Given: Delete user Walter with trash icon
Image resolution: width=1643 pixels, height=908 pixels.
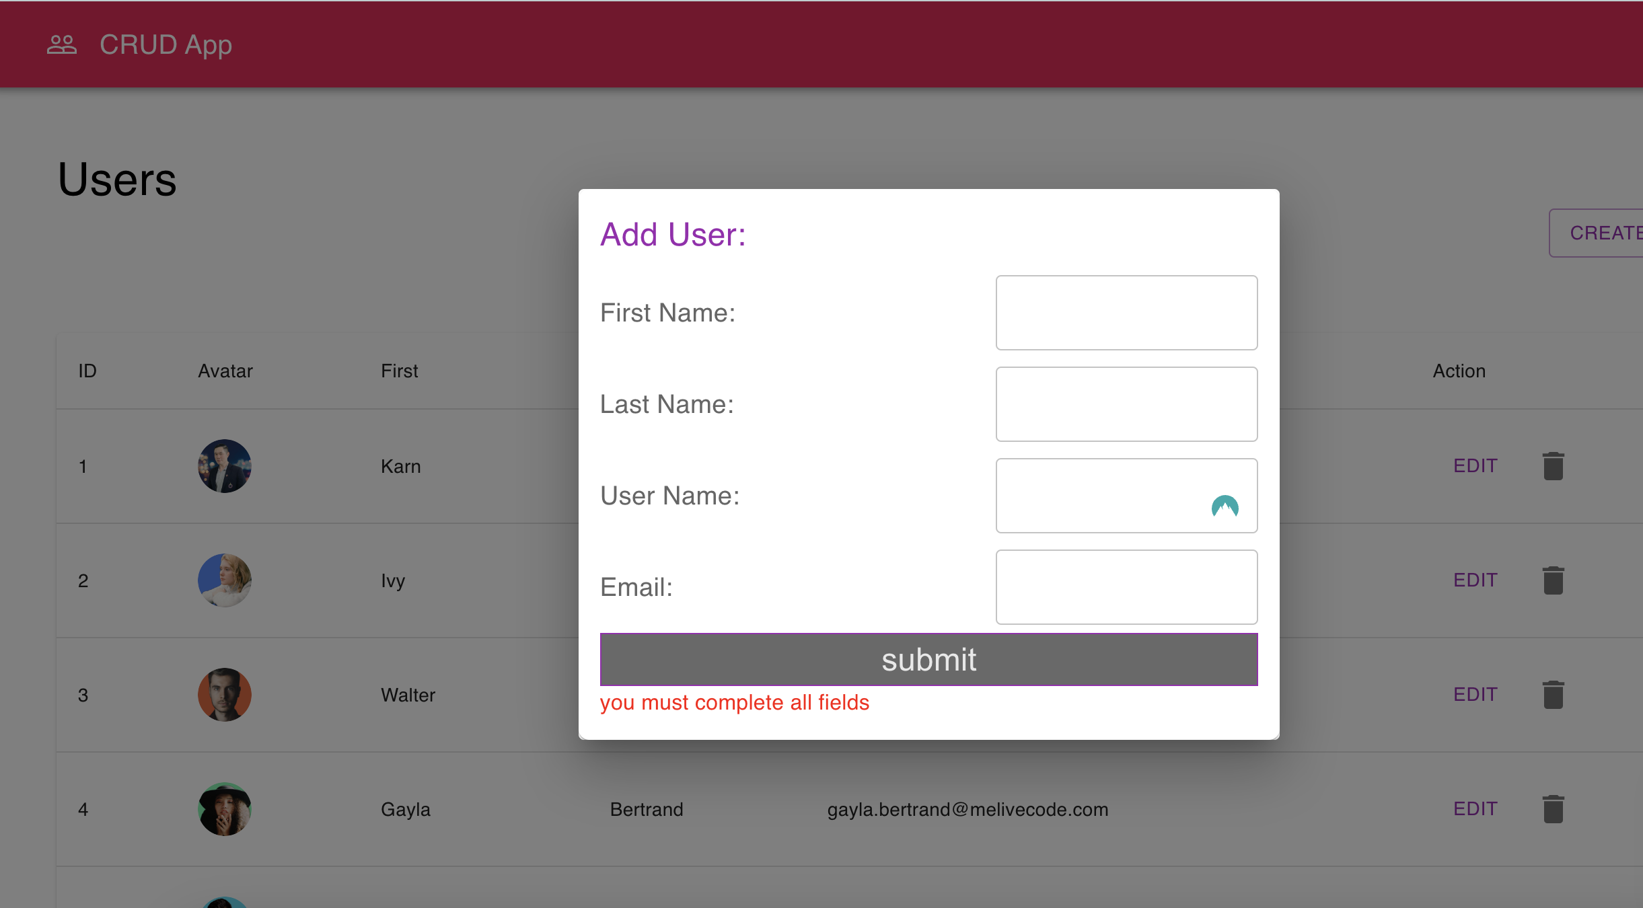Looking at the screenshot, I should click(x=1553, y=695).
